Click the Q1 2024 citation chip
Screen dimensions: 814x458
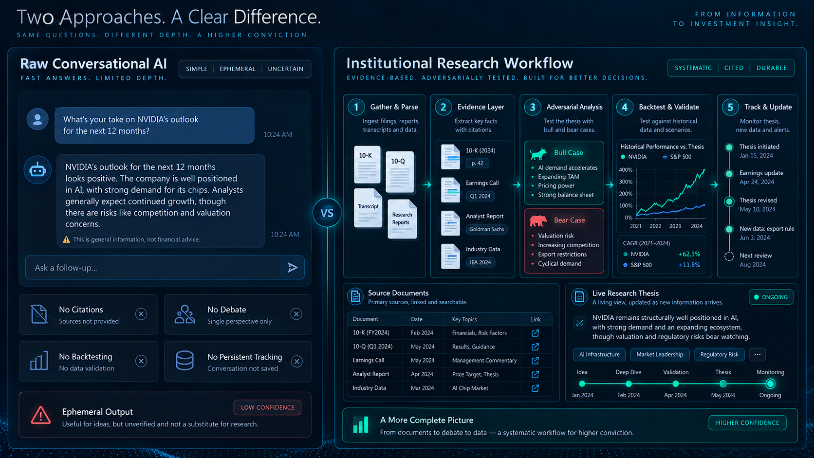pyautogui.click(x=480, y=196)
